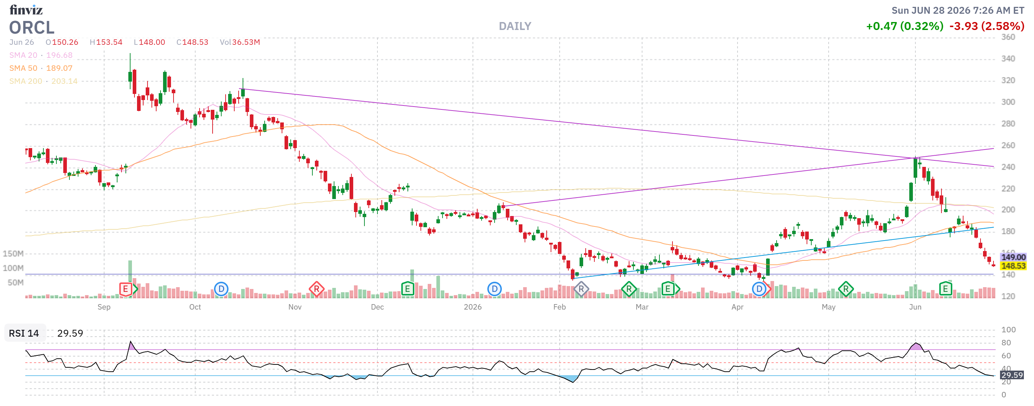The width and height of the screenshot is (1034, 406).
Task: Select the green E earnings marker in December
Action: point(407,289)
